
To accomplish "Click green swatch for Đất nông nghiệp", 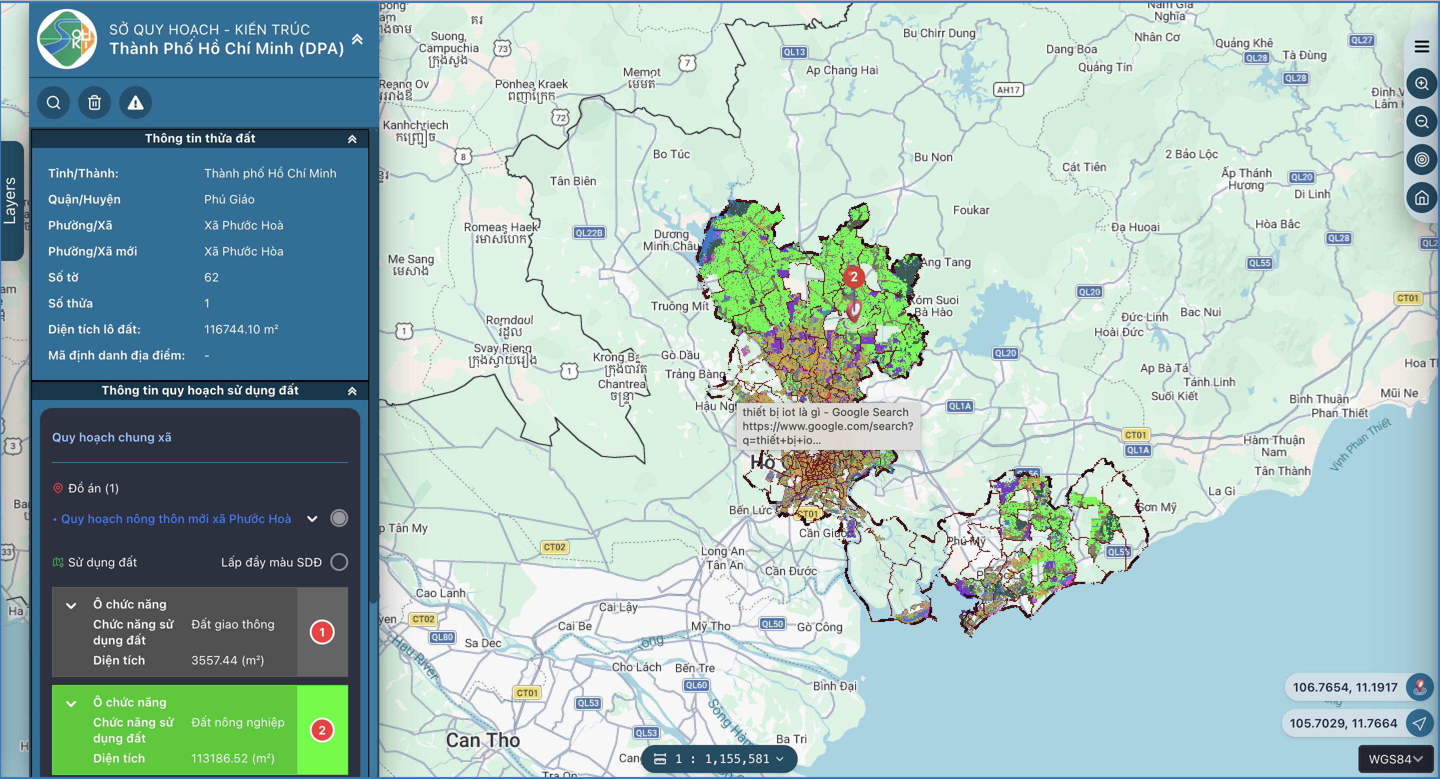I will pos(322,730).
